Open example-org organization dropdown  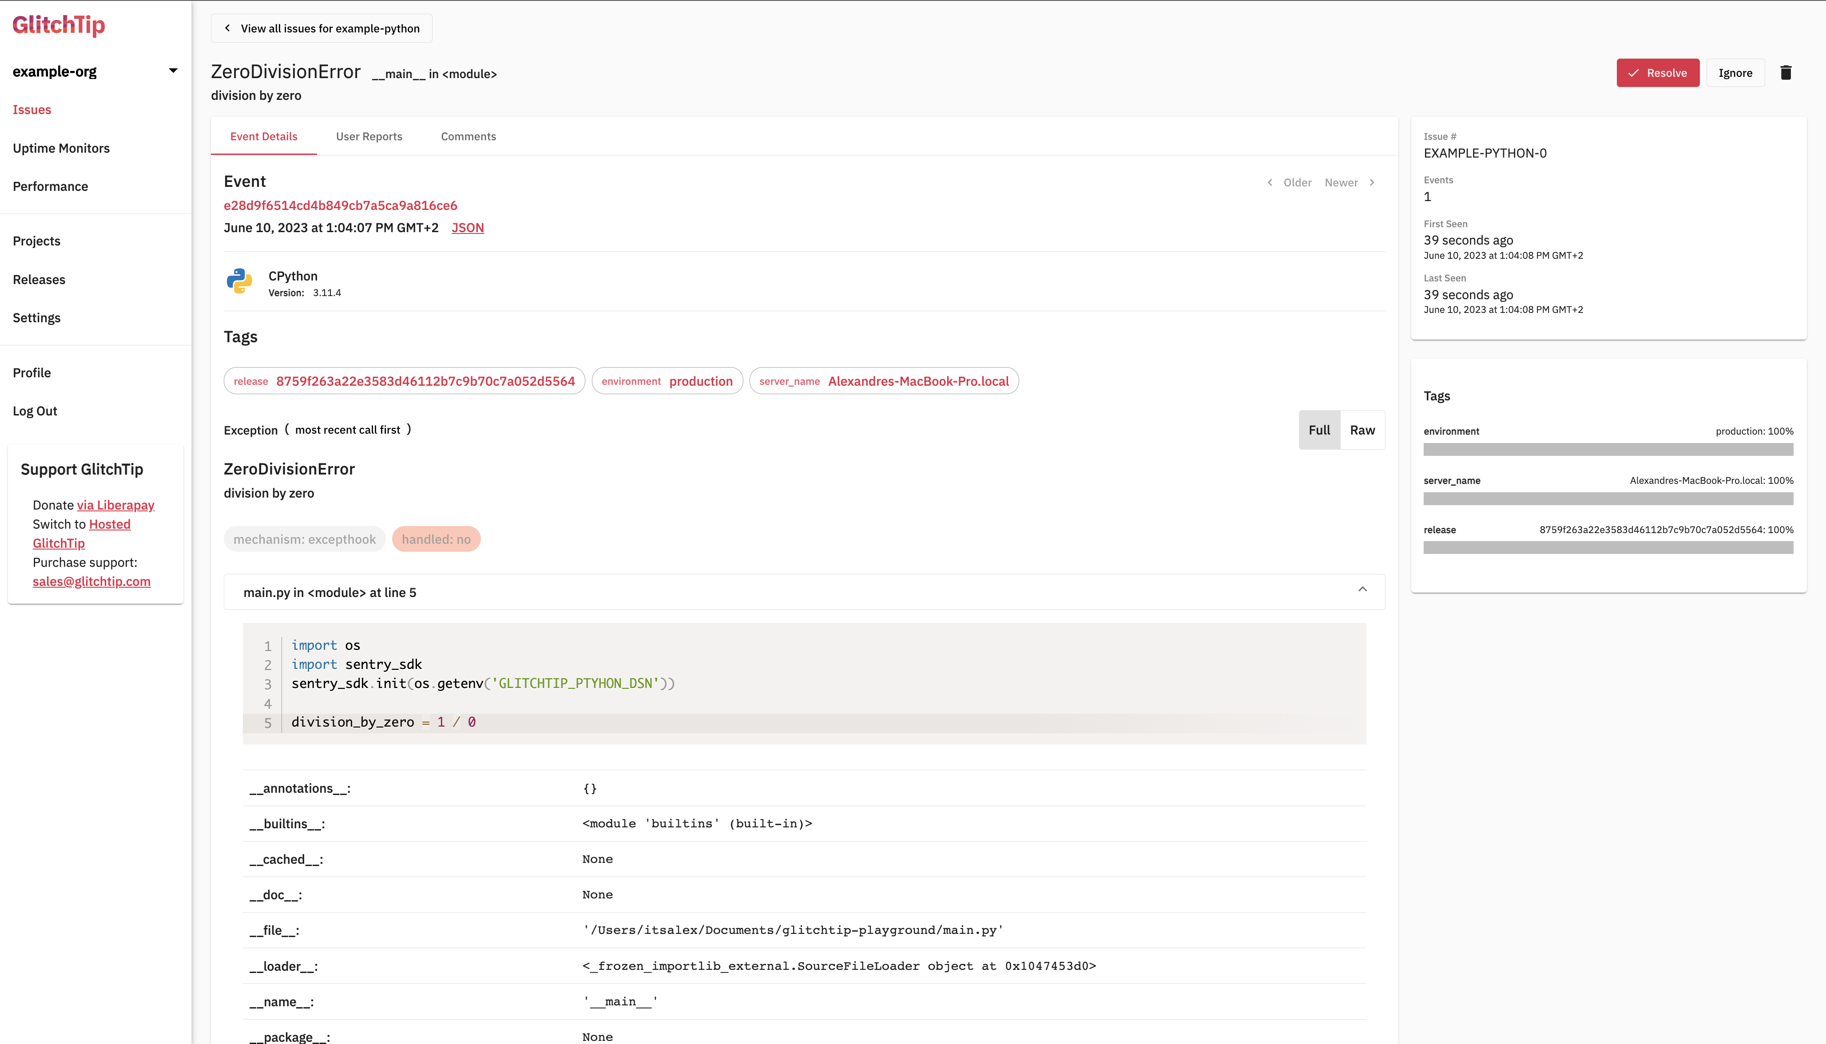pos(173,71)
